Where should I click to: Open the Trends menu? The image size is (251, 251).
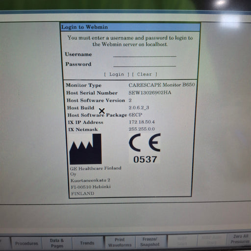point(87,243)
